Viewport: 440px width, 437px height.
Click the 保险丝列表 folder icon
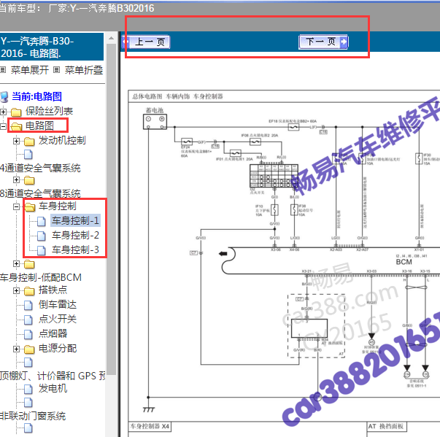(x=16, y=112)
